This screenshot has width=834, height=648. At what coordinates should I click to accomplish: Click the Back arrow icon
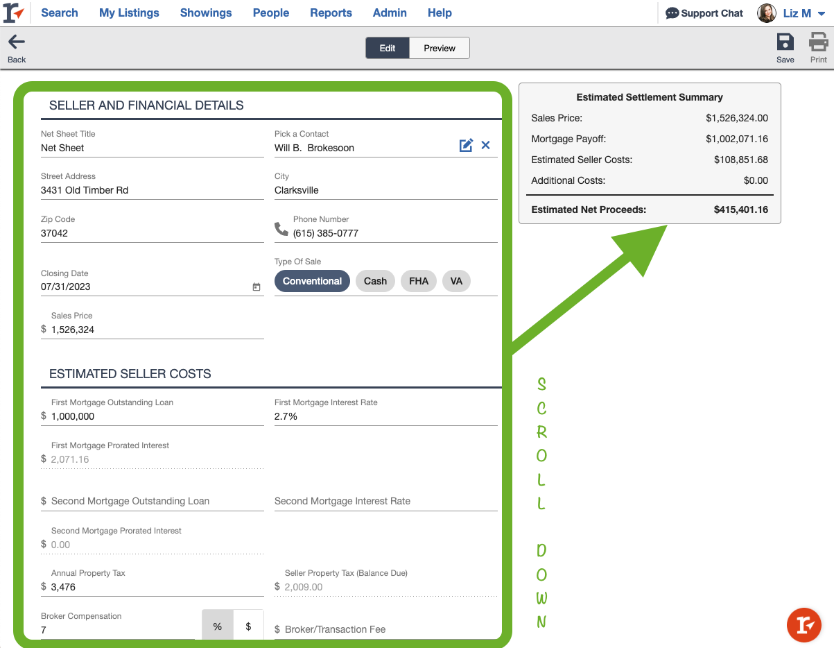(x=17, y=43)
